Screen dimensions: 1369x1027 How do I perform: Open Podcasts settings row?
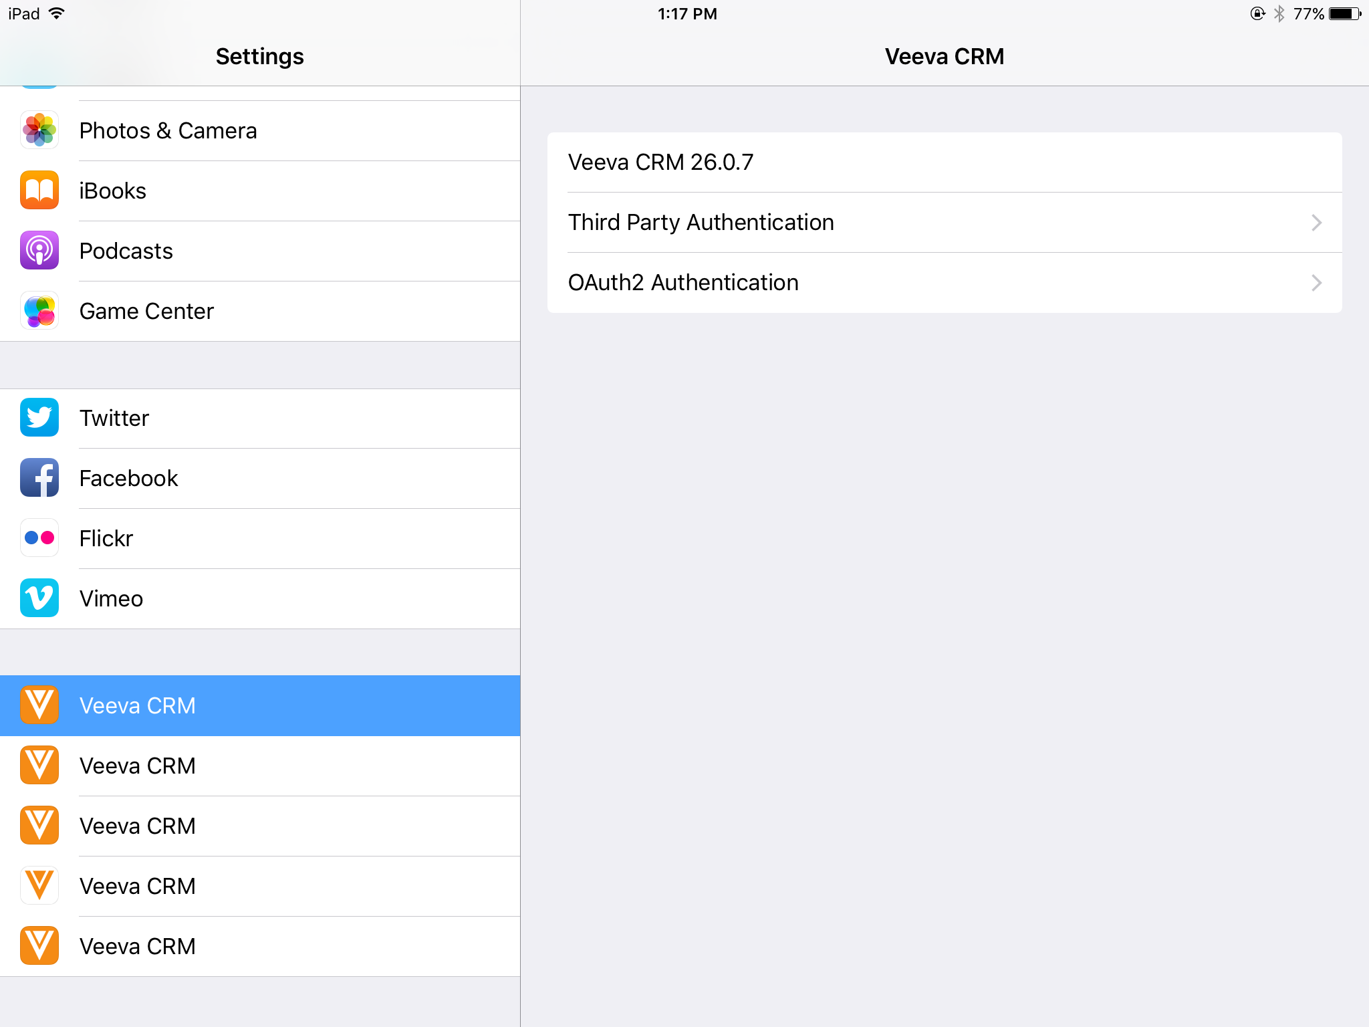259,251
